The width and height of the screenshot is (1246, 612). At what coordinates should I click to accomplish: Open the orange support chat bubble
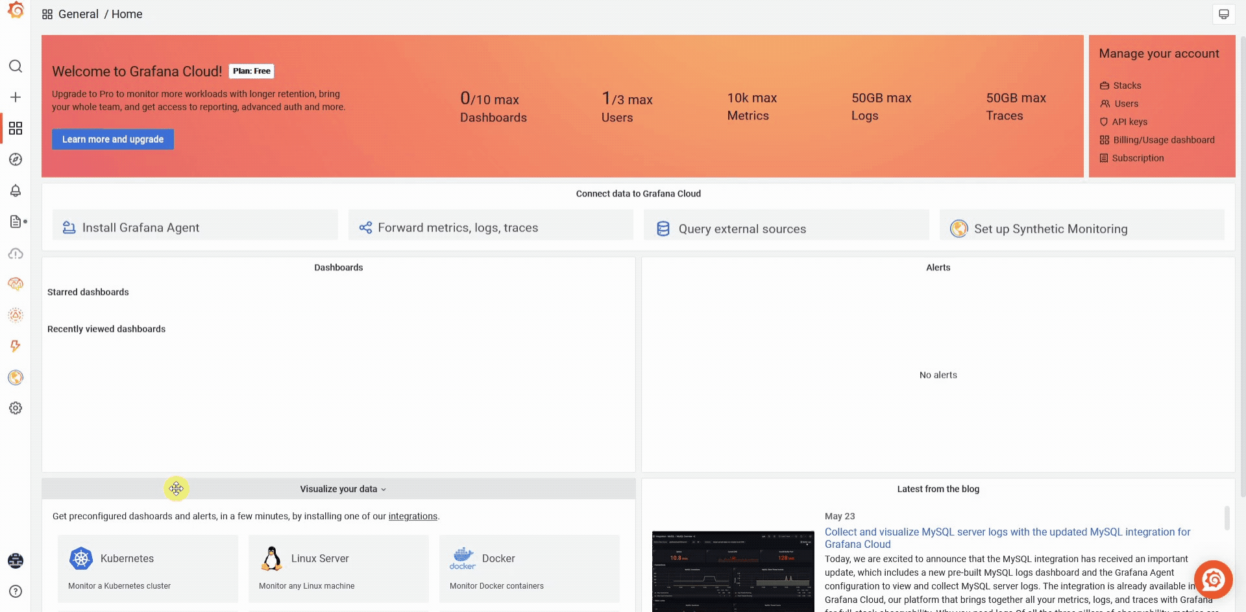coord(1213,580)
